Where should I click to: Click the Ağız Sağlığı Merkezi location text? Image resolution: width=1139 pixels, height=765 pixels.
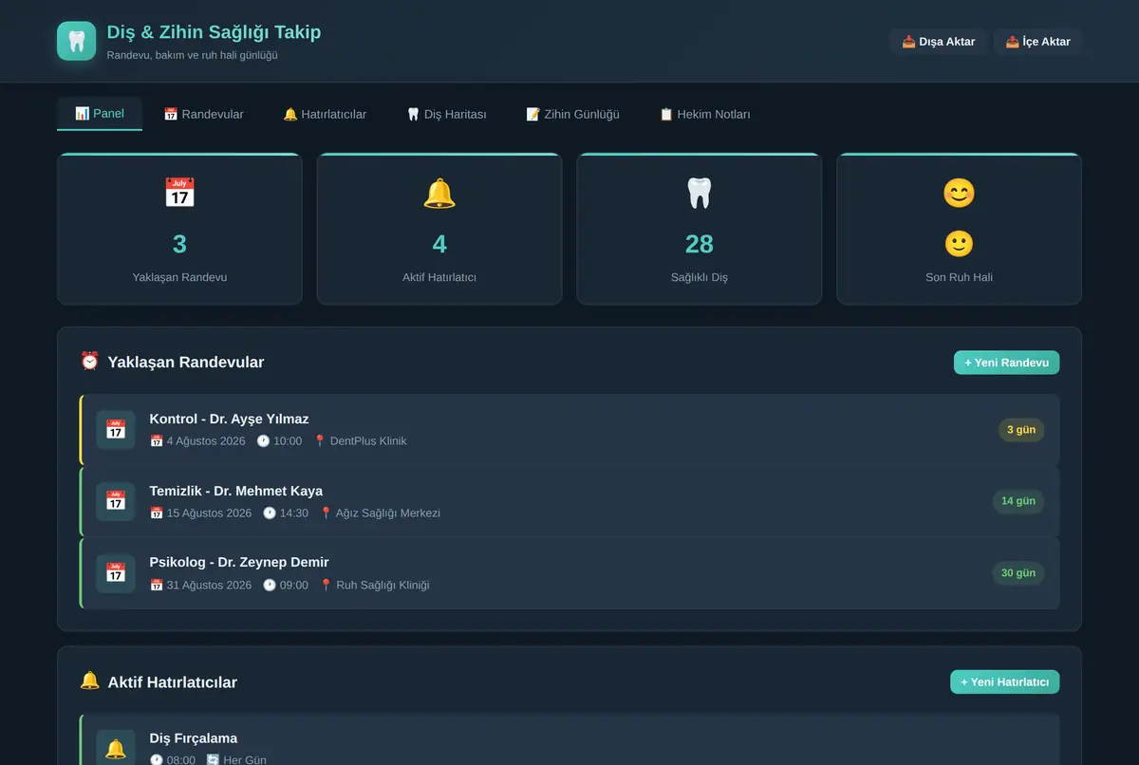[x=388, y=513]
